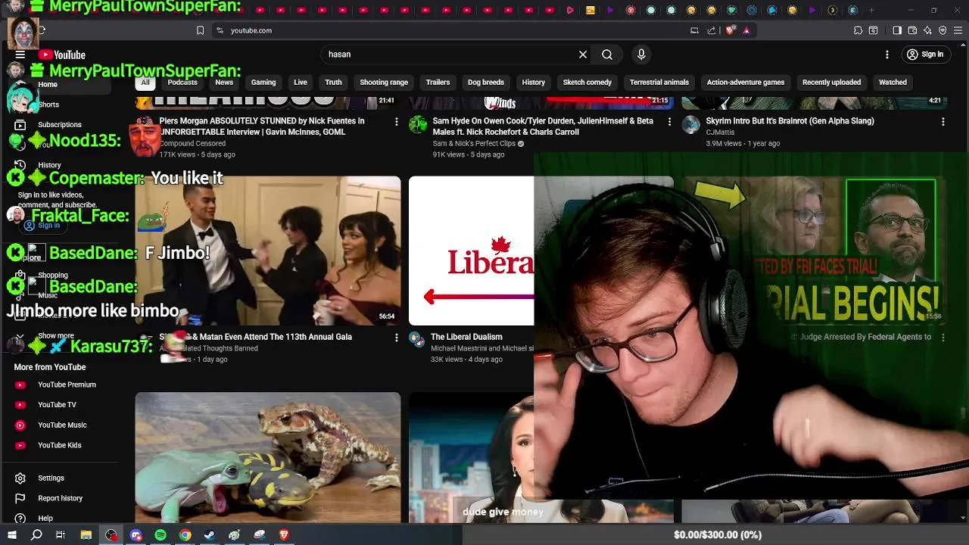Select the Terrestrial animals filter chip
Screen dimensions: 969x545
(x=659, y=83)
